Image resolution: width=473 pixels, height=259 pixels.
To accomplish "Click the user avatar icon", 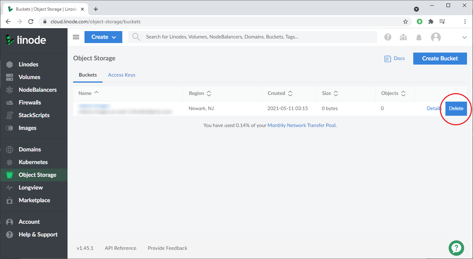I will pyautogui.click(x=436, y=37).
